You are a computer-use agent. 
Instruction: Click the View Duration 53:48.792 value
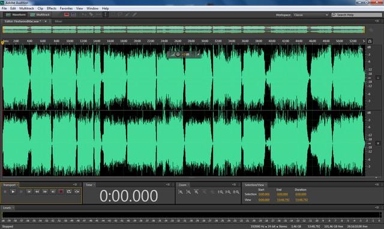pos(302,200)
